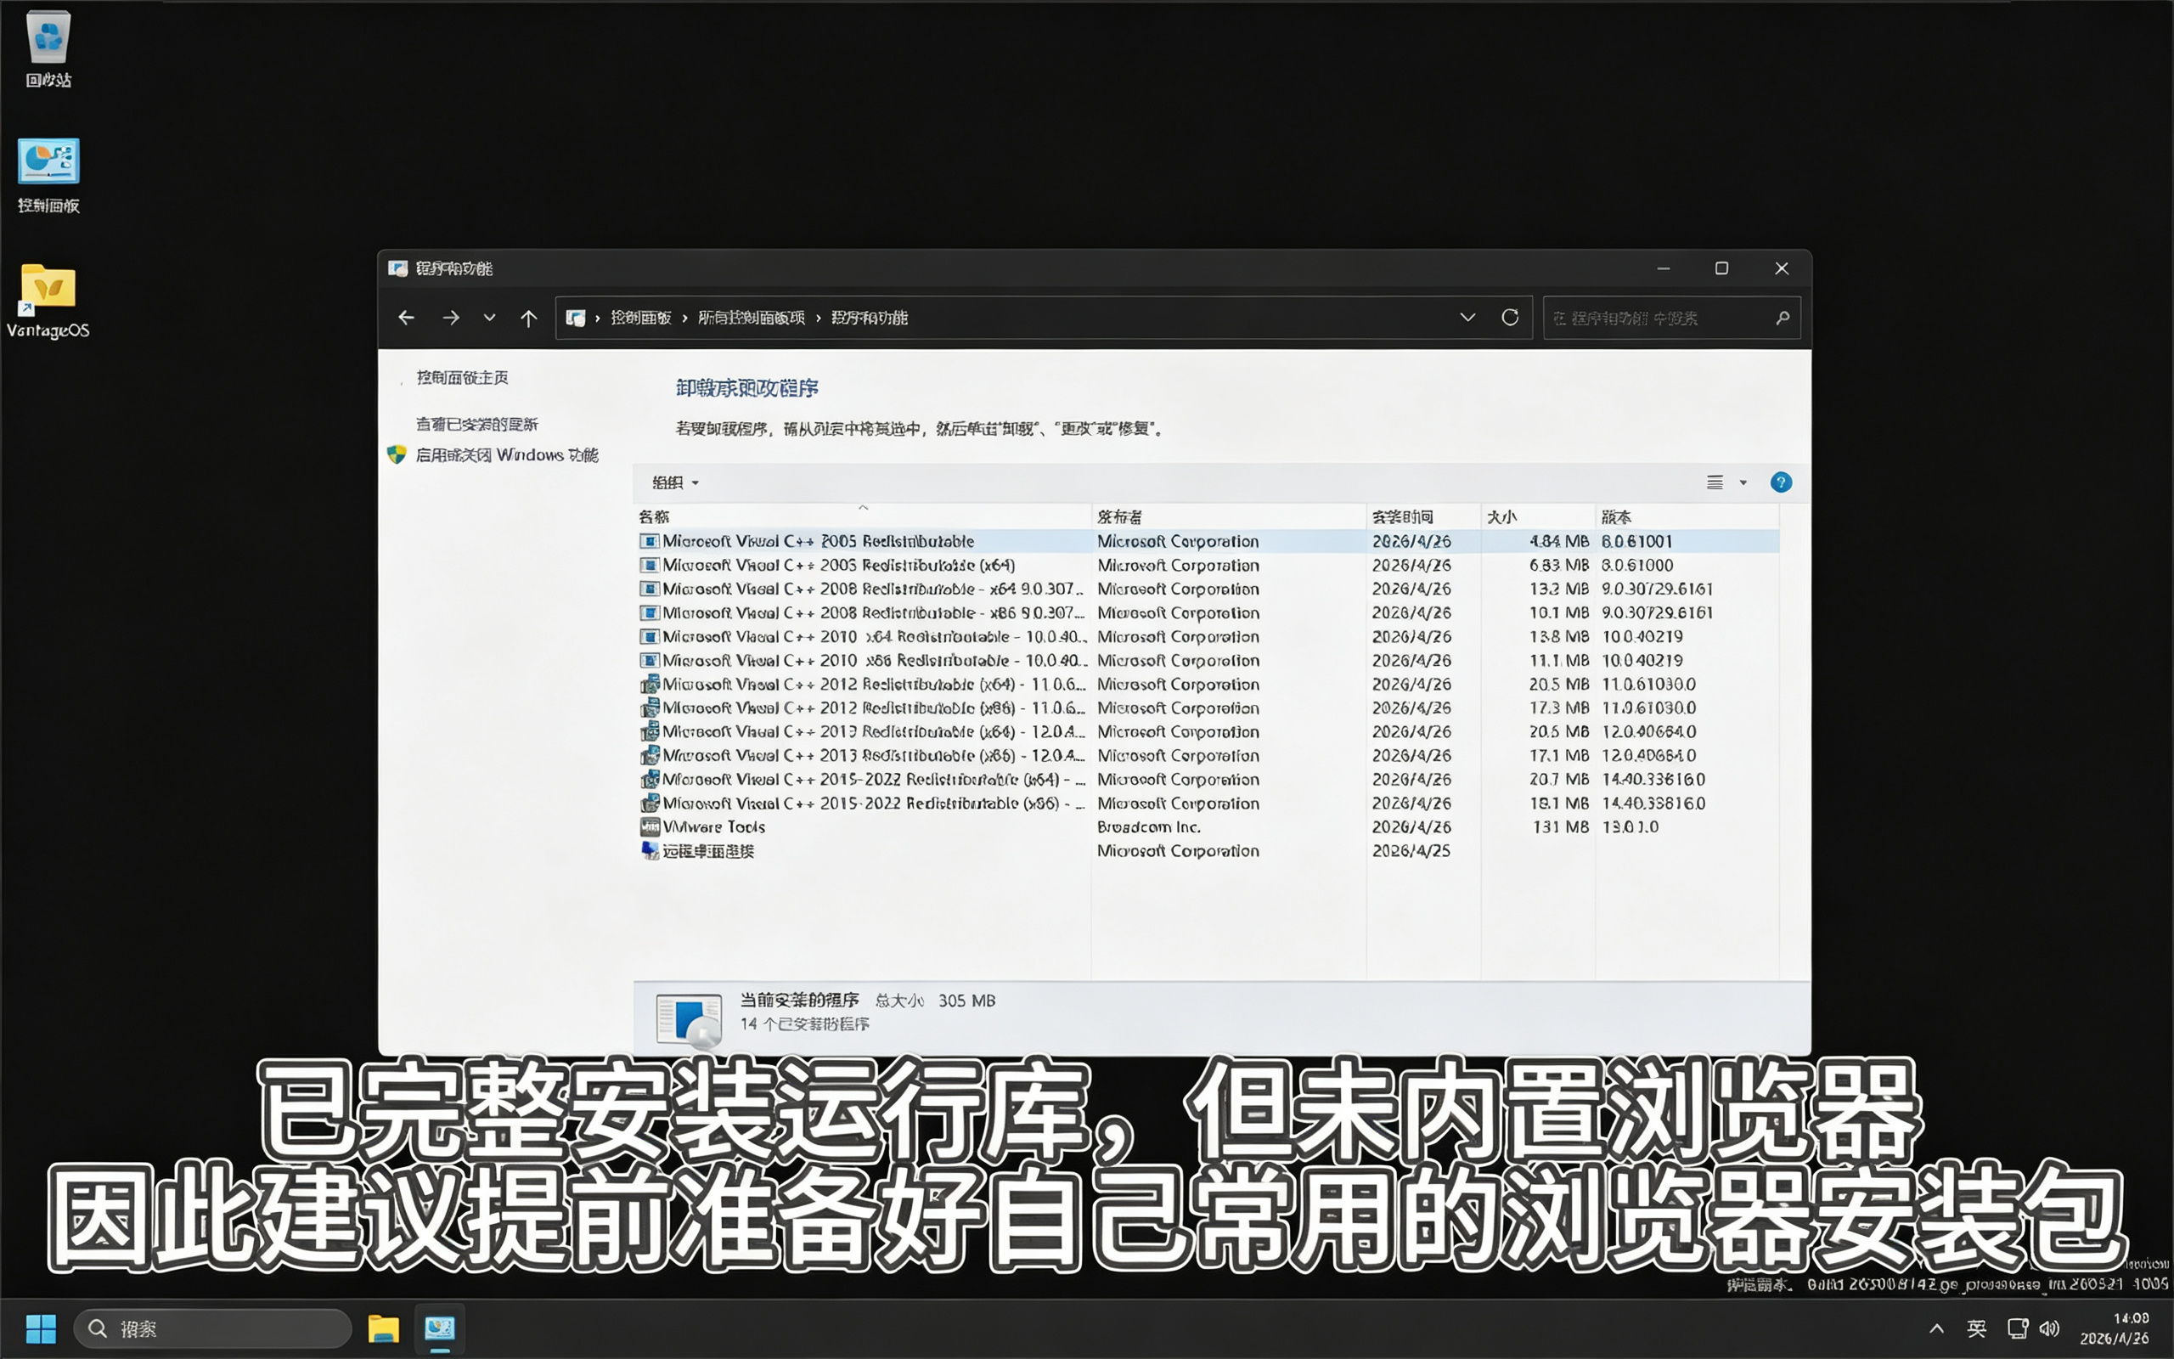Open the taskbar volume control
Screen dimensions: 2174x1359
point(2050,1328)
